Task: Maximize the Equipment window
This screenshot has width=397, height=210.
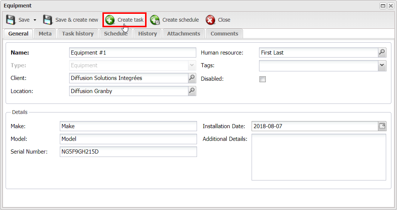Action: click(383, 6)
